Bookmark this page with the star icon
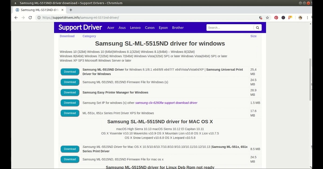The height and width of the screenshot is (169, 323). click(x=267, y=18)
